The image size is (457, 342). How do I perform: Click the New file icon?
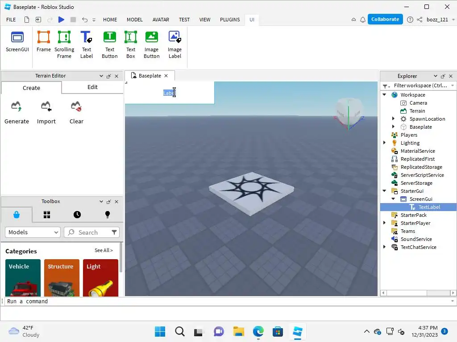tap(26, 20)
